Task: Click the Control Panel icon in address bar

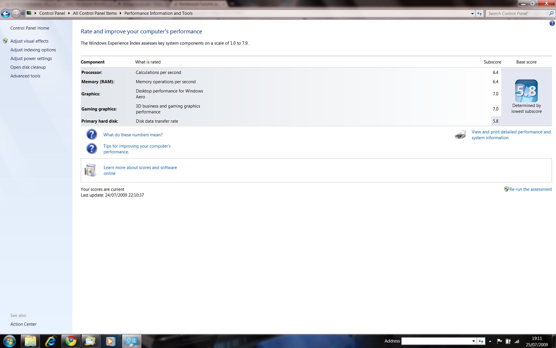Action: click(x=29, y=13)
